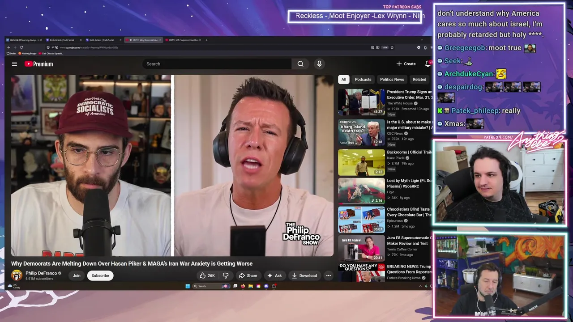Viewport: 573px width, 322px height.
Task: Open Discord icon on taskbar
Action: pyautogui.click(x=266, y=286)
